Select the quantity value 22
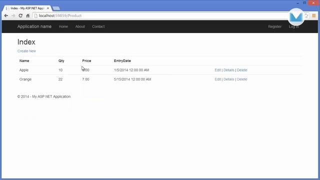The height and width of the screenshot is (180, 320). [60, 79]
